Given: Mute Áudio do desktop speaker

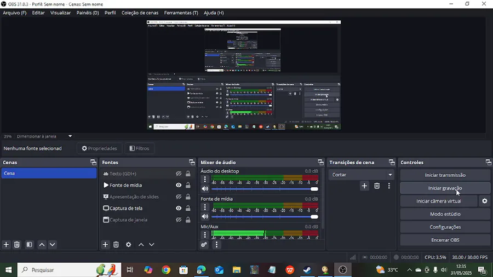Looking at the screenshot, I should point(205,189).
